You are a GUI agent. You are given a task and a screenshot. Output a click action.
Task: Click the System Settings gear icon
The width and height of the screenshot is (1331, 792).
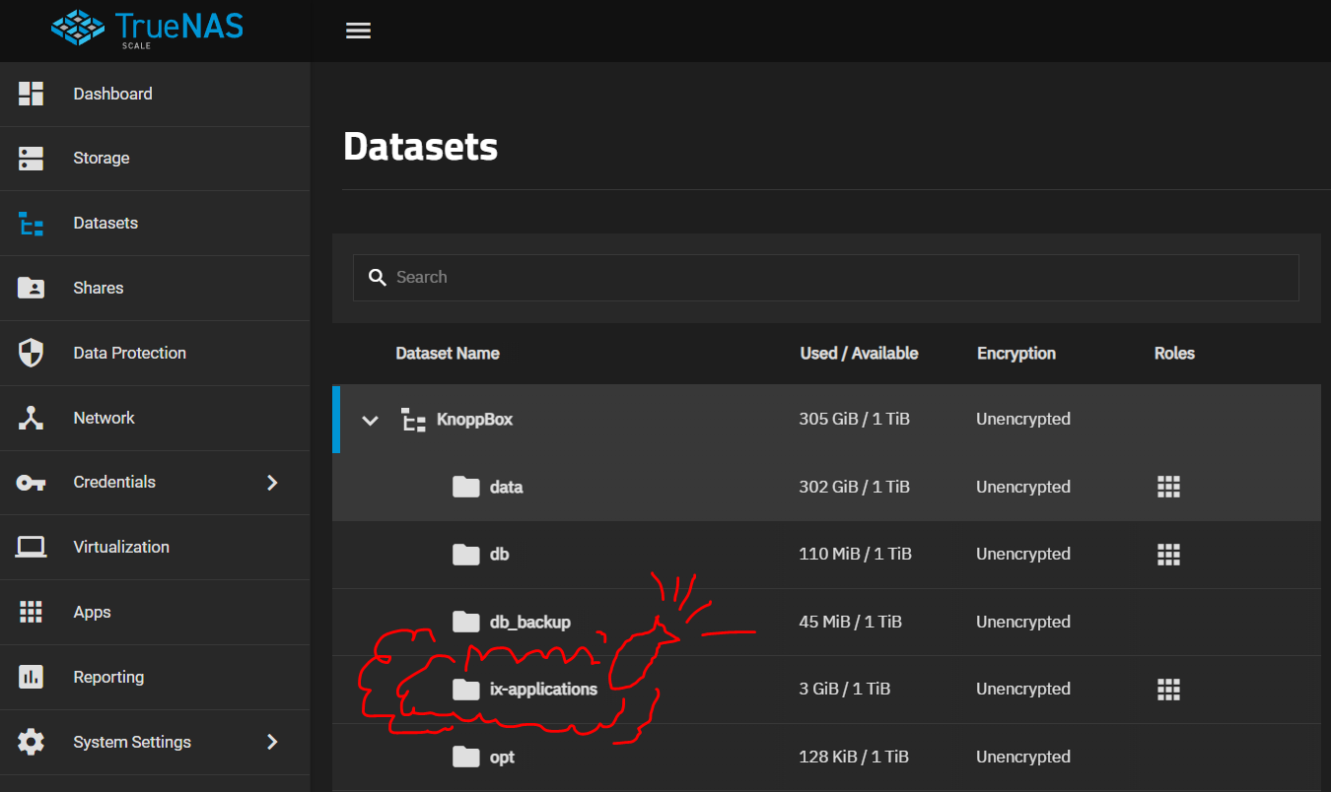32,742
